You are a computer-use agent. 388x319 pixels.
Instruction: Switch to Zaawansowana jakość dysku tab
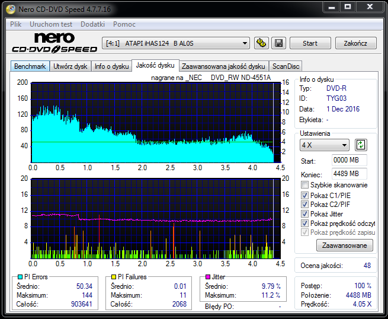coord(223,66)
